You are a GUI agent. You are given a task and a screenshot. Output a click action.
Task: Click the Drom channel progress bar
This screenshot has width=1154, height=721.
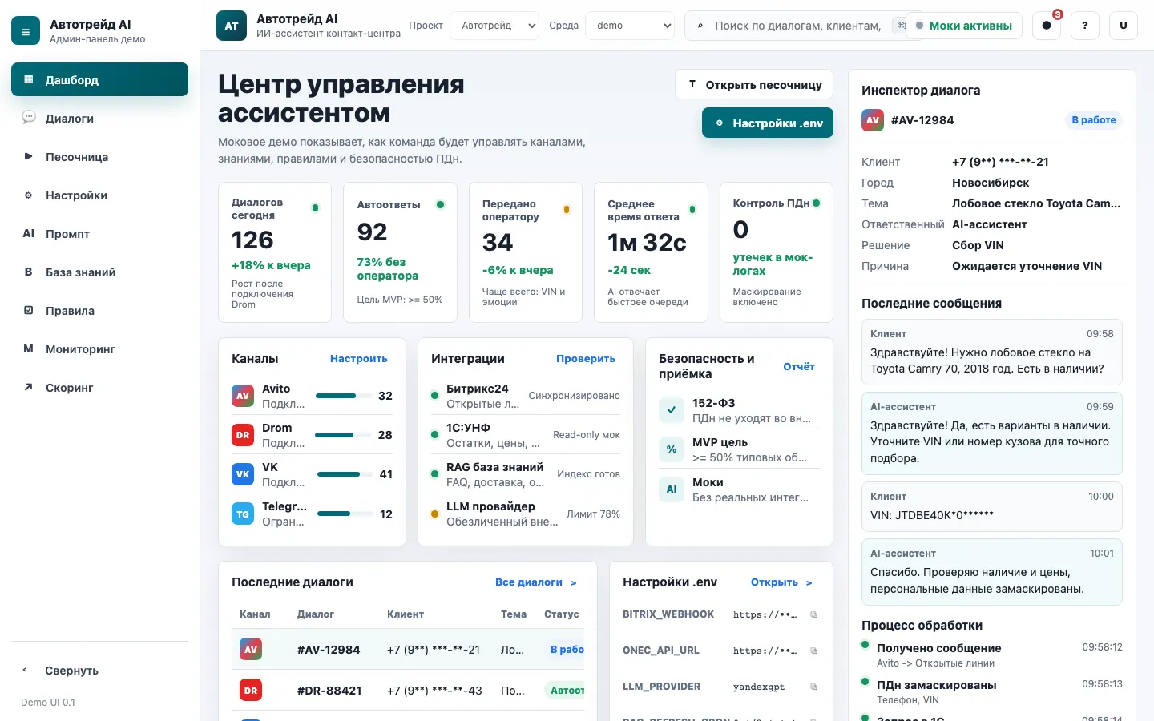click(342, 435)
